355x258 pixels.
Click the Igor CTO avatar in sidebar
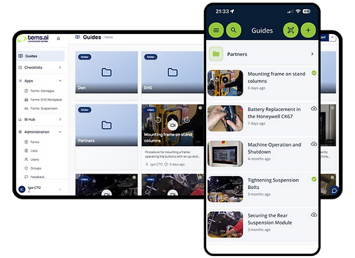point(22,189)
